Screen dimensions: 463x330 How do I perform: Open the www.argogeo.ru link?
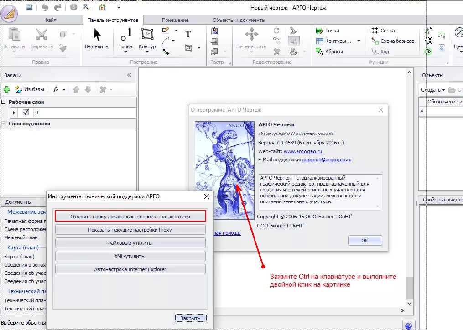coord(303,151)
